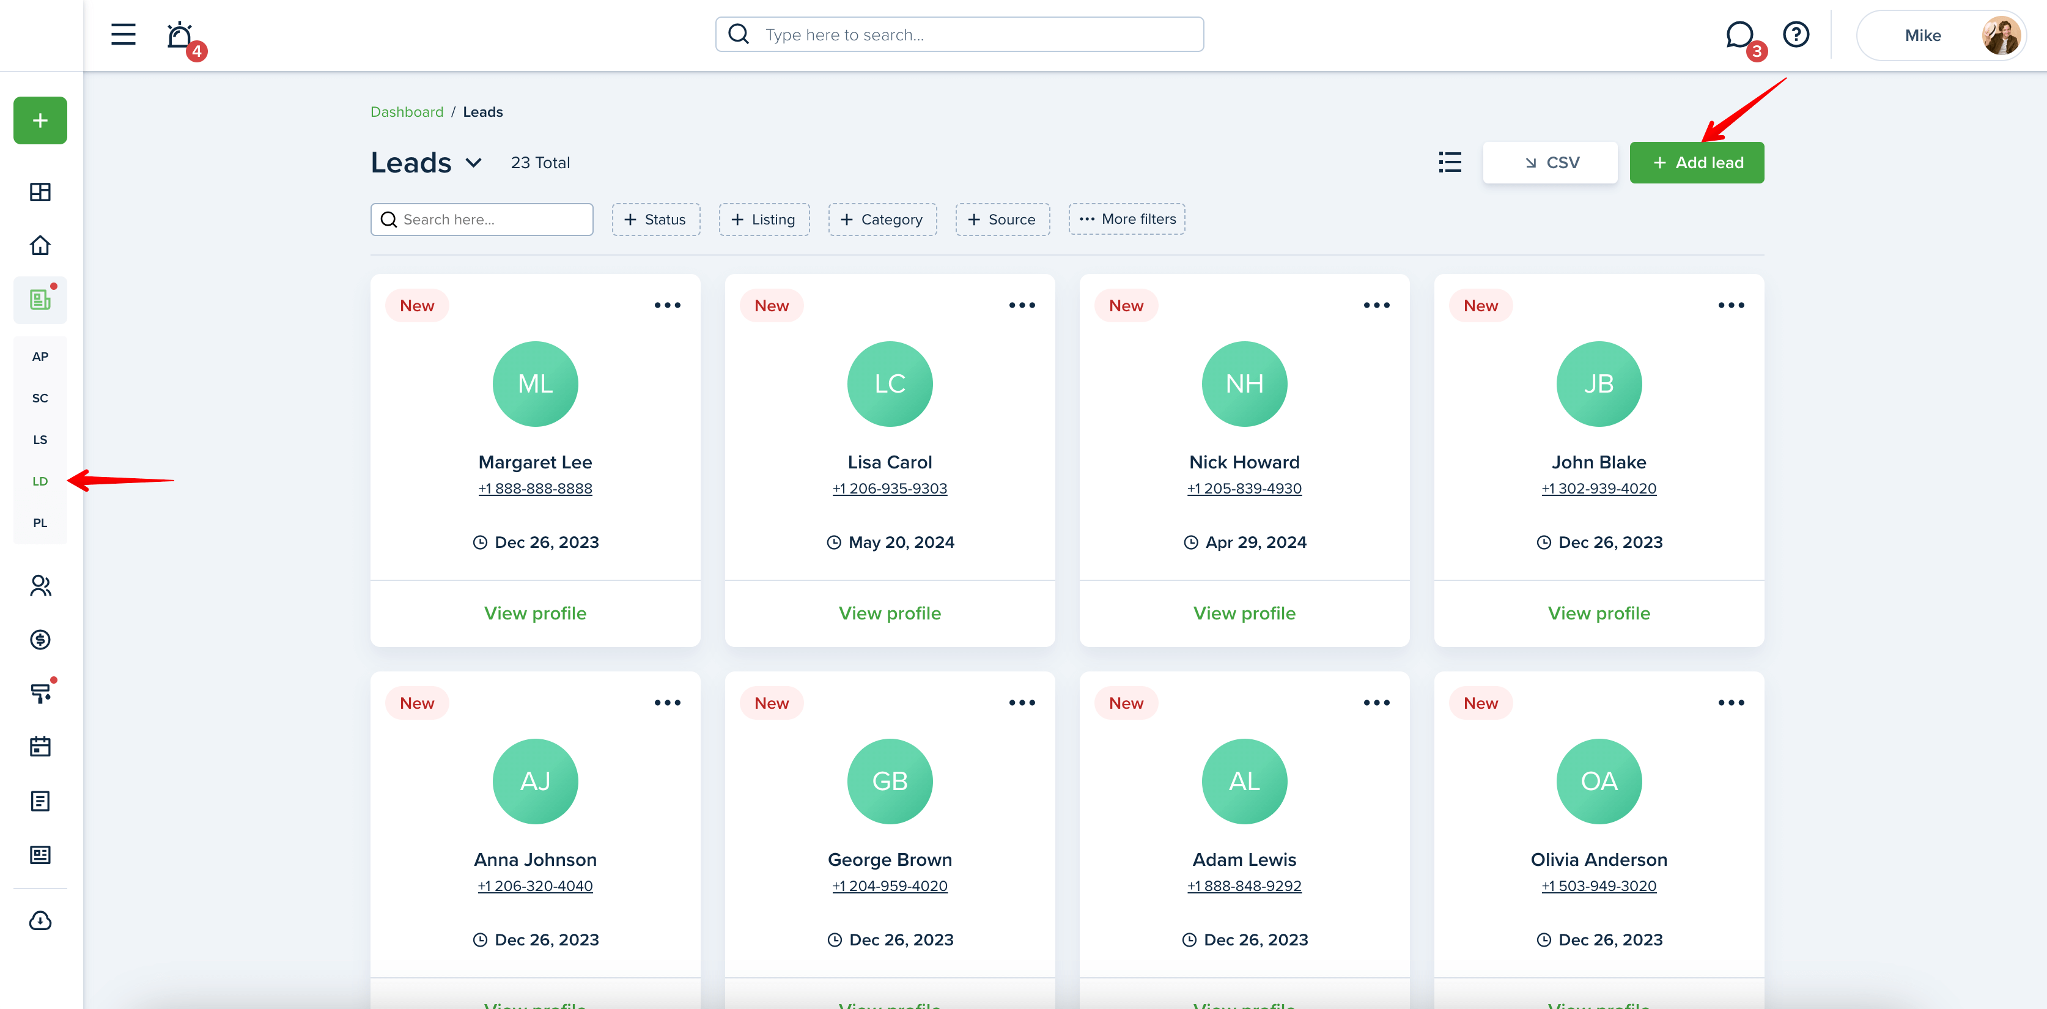Focus the top global search field

(x=959, y=34)
